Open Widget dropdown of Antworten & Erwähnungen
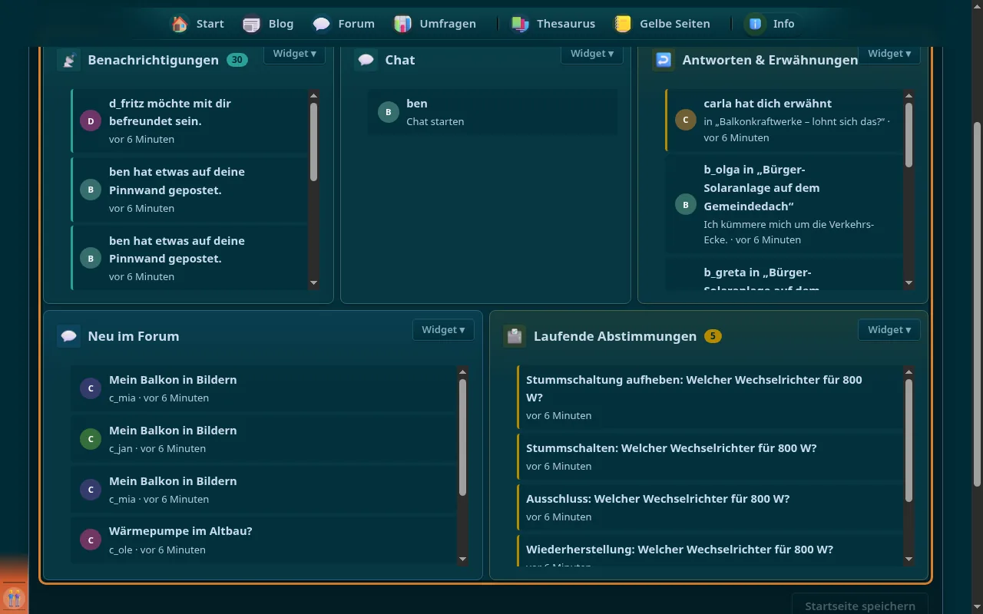The width and height of the screenshot is (983, 614). (889, 54)
